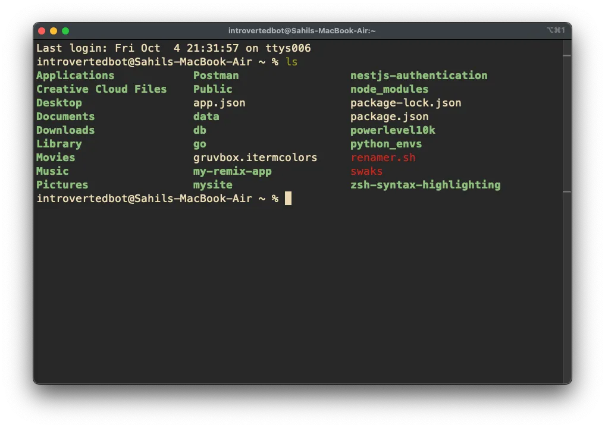Click the package-lock.json file entry
The height and width of the screenshot is (428, 605).
[405, 103]
